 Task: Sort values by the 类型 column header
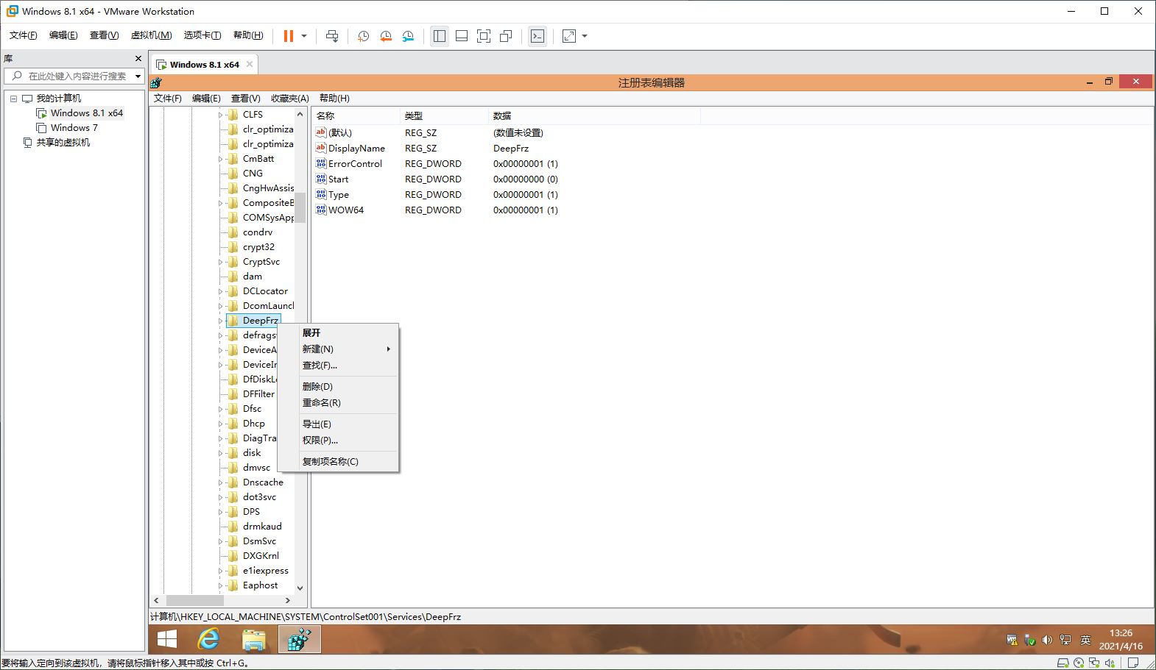(x=445, y=115)
